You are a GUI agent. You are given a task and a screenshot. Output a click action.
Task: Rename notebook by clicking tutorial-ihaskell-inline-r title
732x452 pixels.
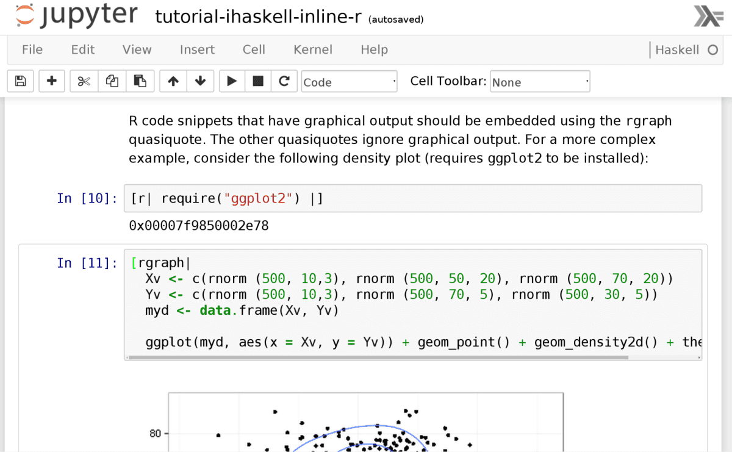[x=259, y=17]
